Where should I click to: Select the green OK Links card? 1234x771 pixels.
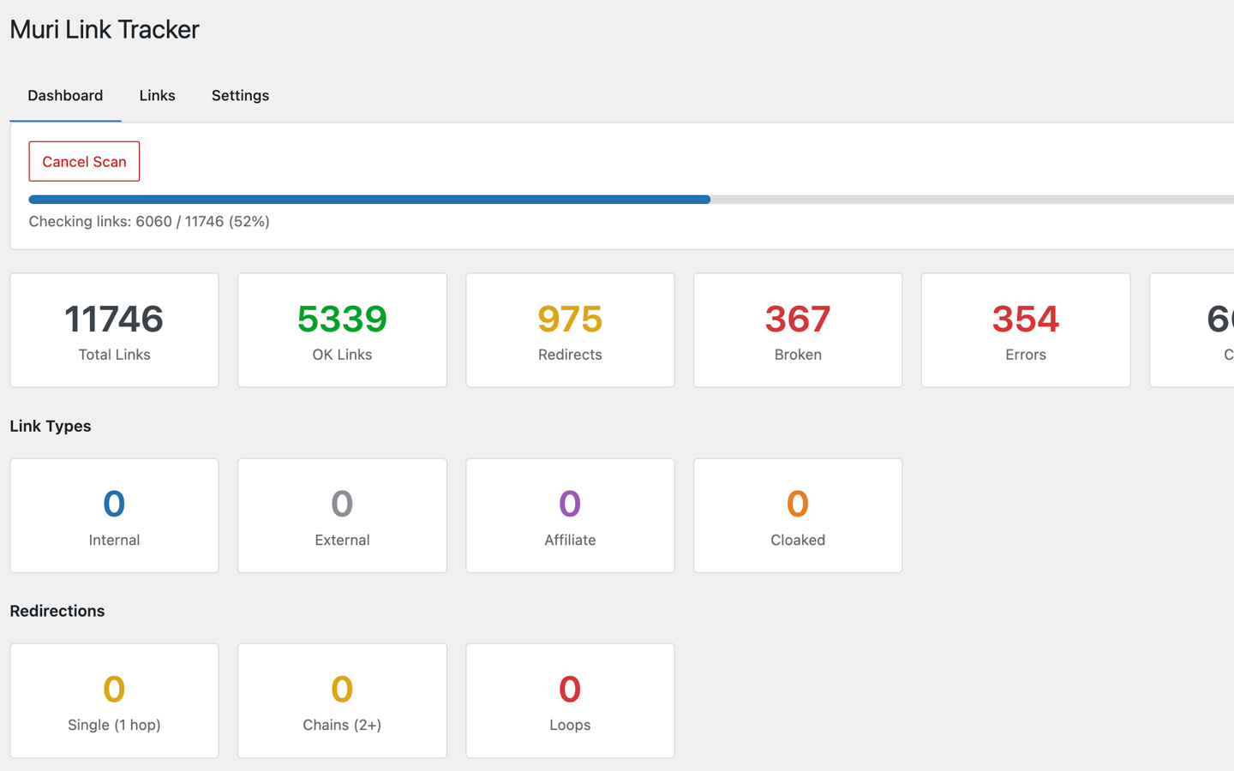coord(342,330)
